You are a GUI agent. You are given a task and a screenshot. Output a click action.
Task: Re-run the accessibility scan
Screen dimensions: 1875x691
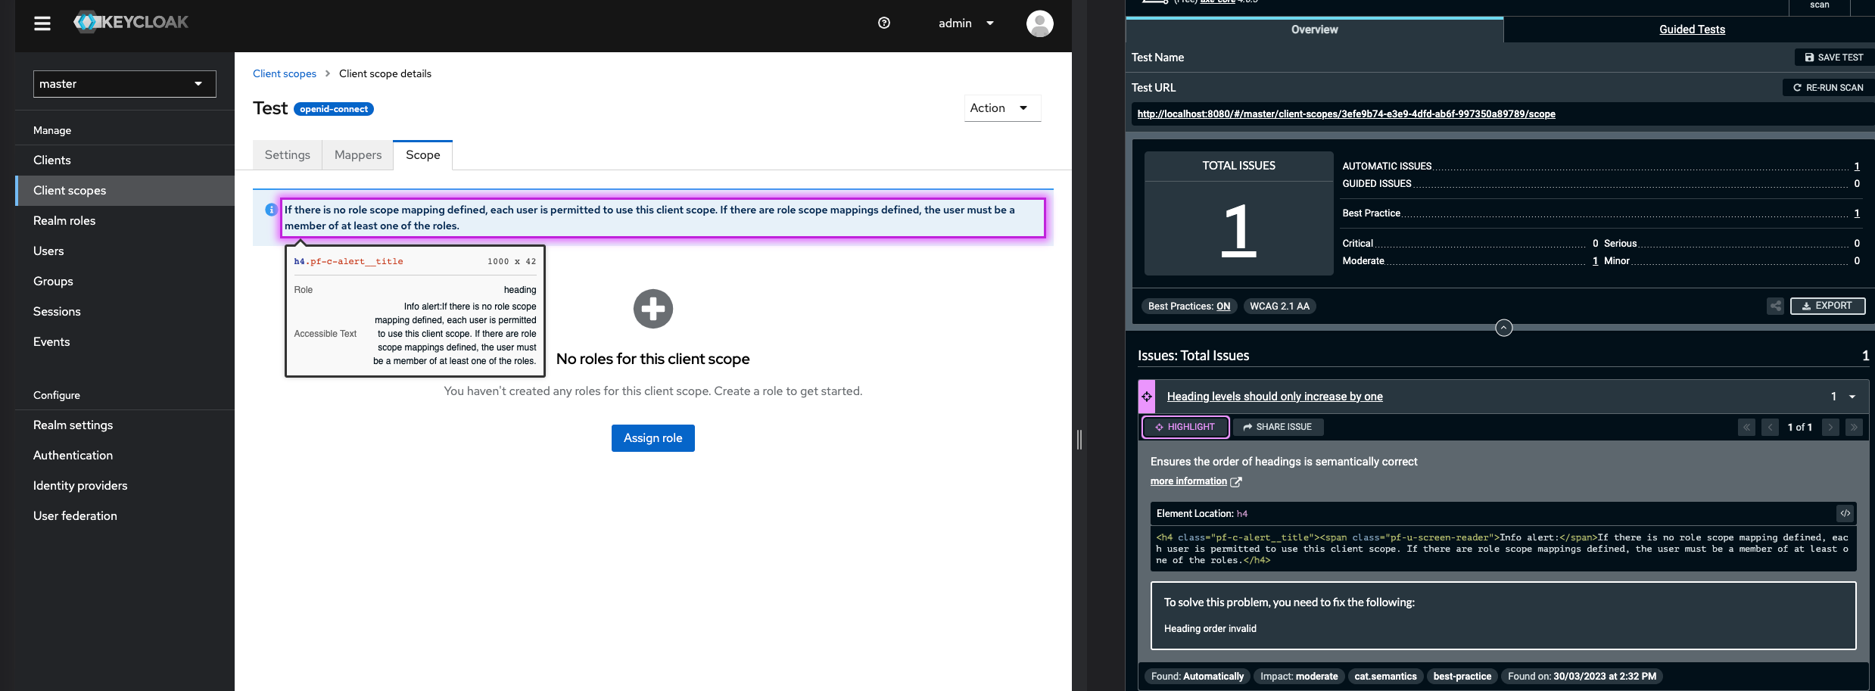(x=1828, y=87)
